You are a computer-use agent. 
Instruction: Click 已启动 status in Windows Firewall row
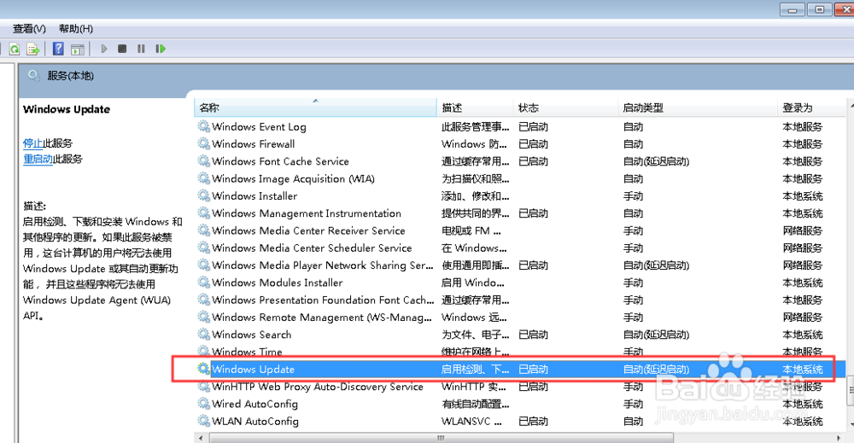[533, 144]
